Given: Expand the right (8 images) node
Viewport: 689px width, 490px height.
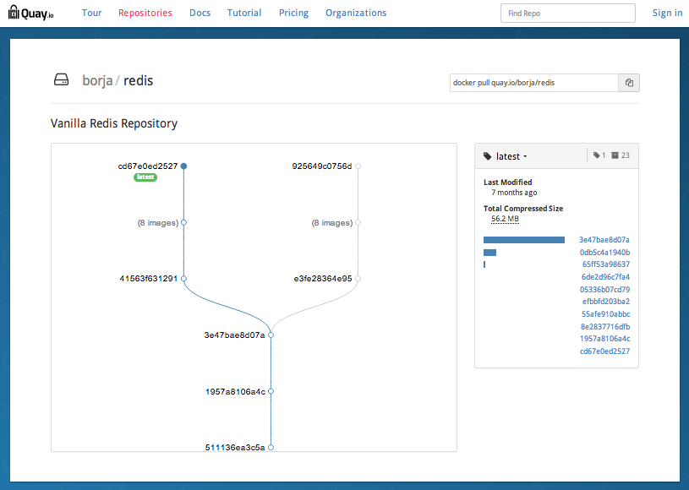Looking at the screenshot, I should tap(358, 222).
